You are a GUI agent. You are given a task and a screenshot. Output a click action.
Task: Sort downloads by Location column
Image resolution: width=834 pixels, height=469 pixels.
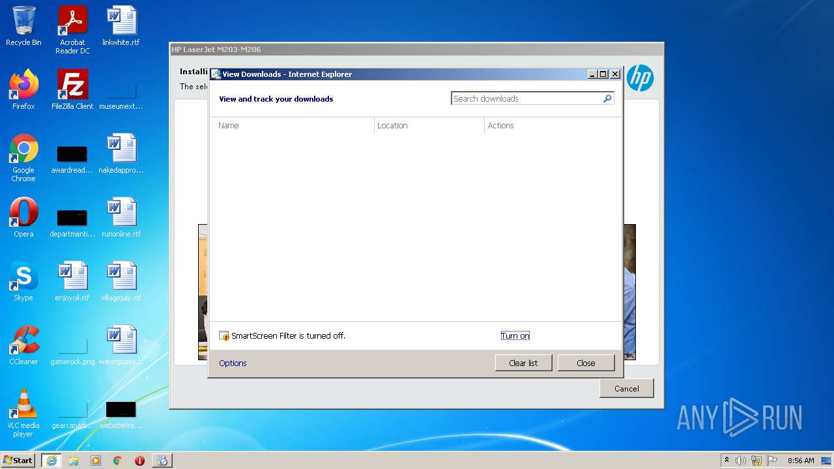click(429, 125)
